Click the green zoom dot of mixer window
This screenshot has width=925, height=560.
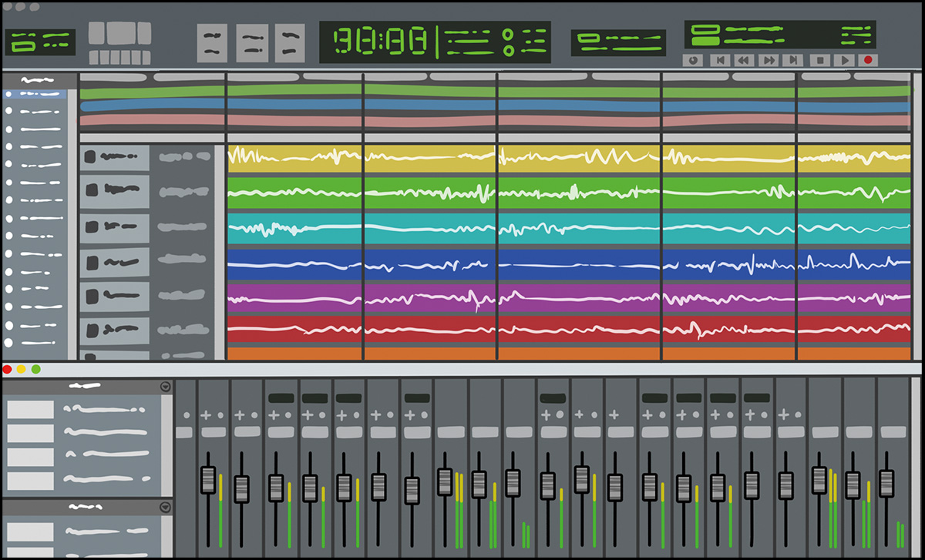[35, 369]
